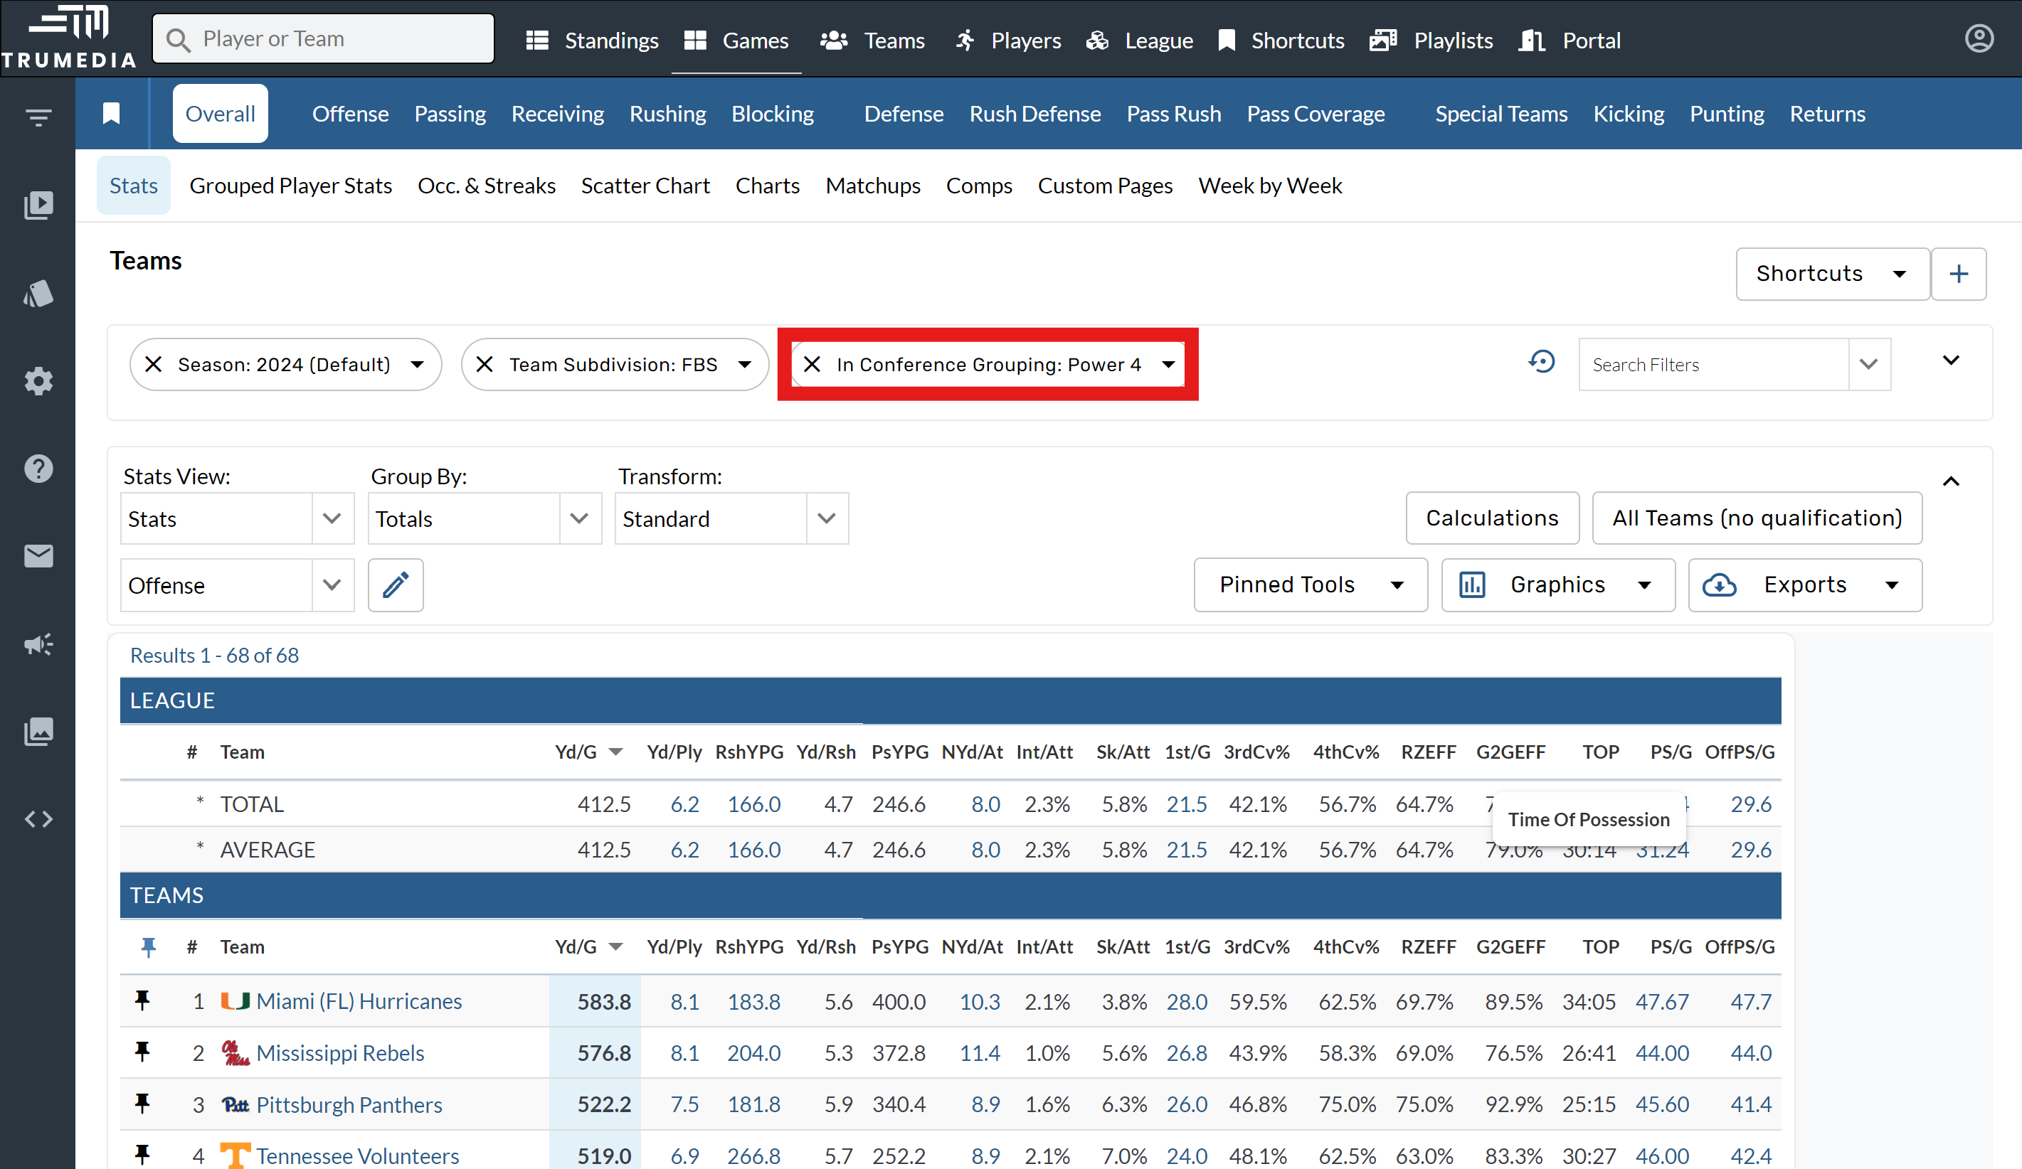The height and width of the screenshot is (1169, 2022).
Task: Click the video library sidebar icon
Action: point(38,205)
